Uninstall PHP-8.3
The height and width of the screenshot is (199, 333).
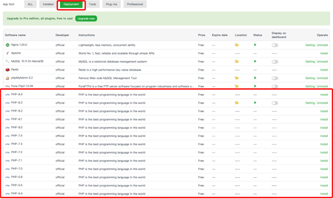(322, 103)
